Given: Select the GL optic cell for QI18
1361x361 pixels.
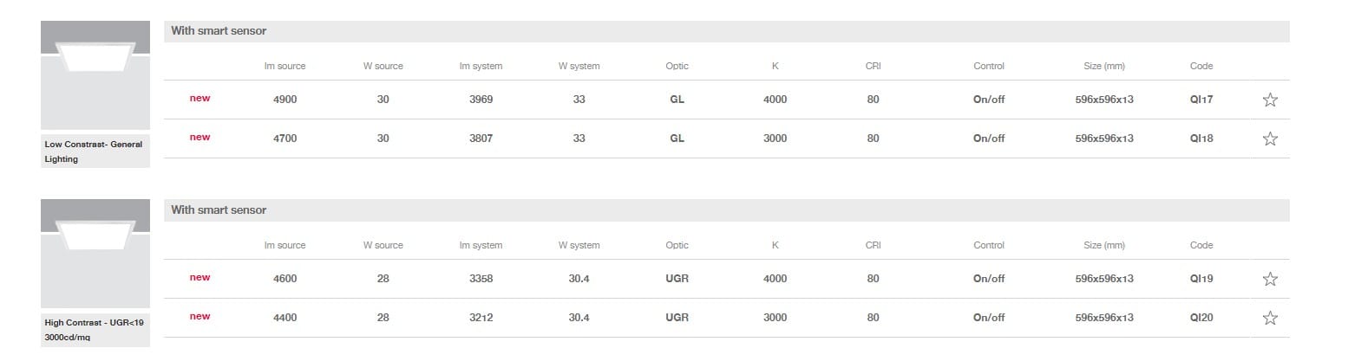Looking at the screenshot, I should 677,139.
